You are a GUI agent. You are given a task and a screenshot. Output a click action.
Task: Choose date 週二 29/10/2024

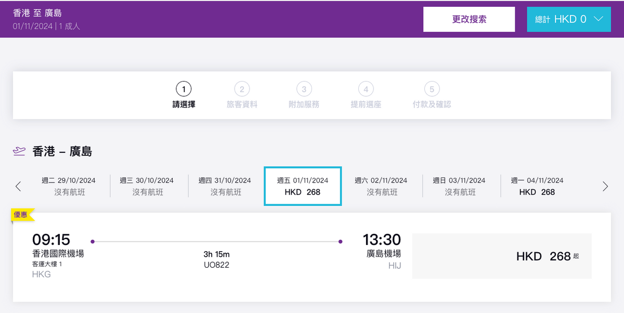pos(69,186)
